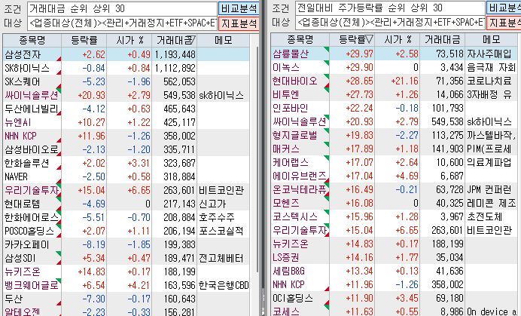This screenshot has height=316, width=521.
Task: Select LS증권 stock row
Action: pos(394,257)
